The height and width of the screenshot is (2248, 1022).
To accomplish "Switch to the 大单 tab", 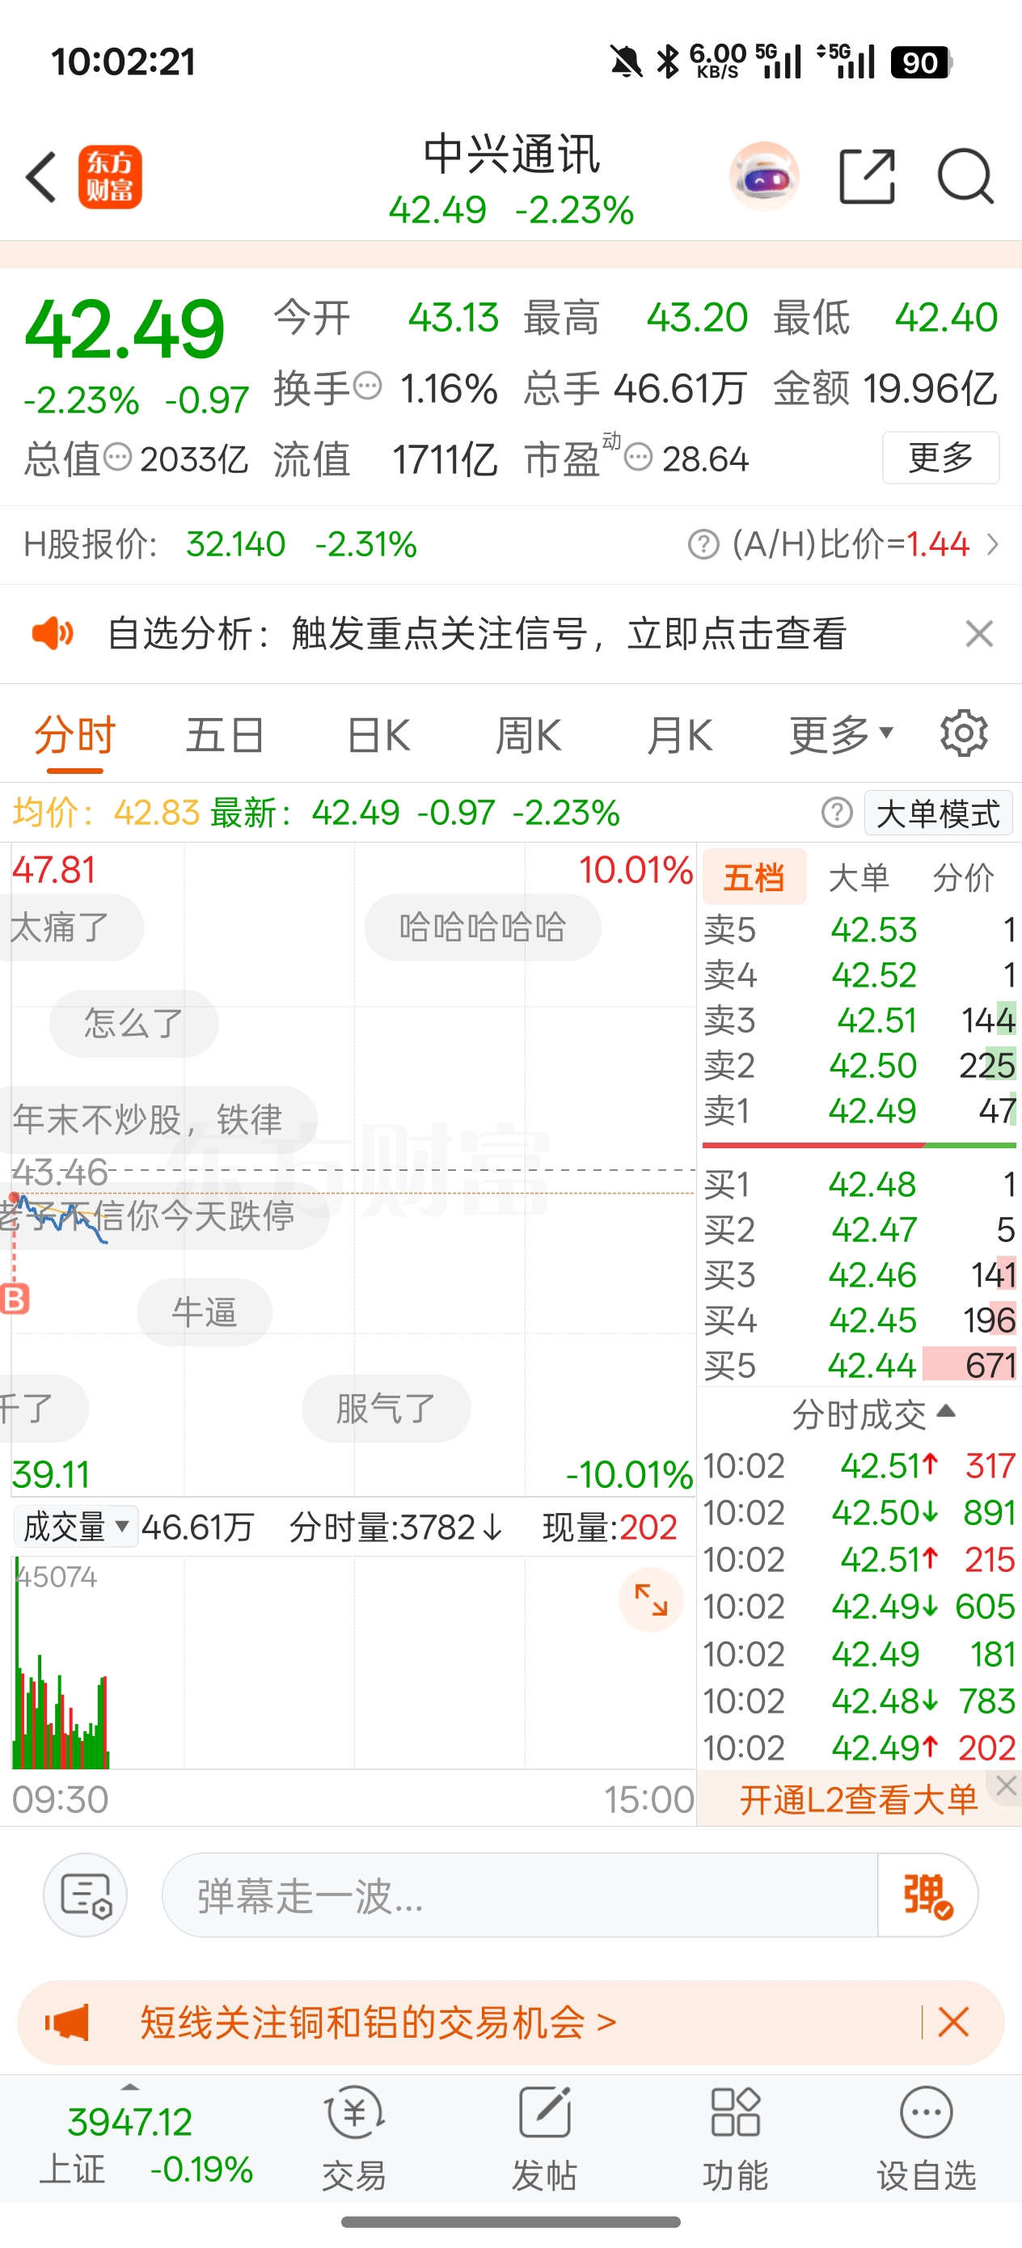I will (x=859, y=877).
